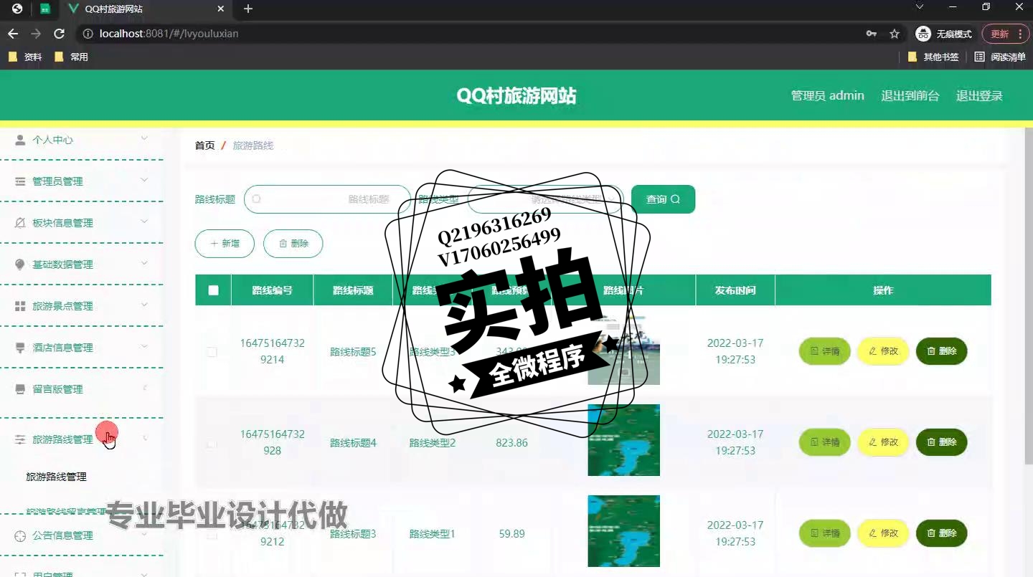Click the 旅游路线管理 sliders icon
The height and width of the screenshot is (577, 1033).
click(20, 439)
